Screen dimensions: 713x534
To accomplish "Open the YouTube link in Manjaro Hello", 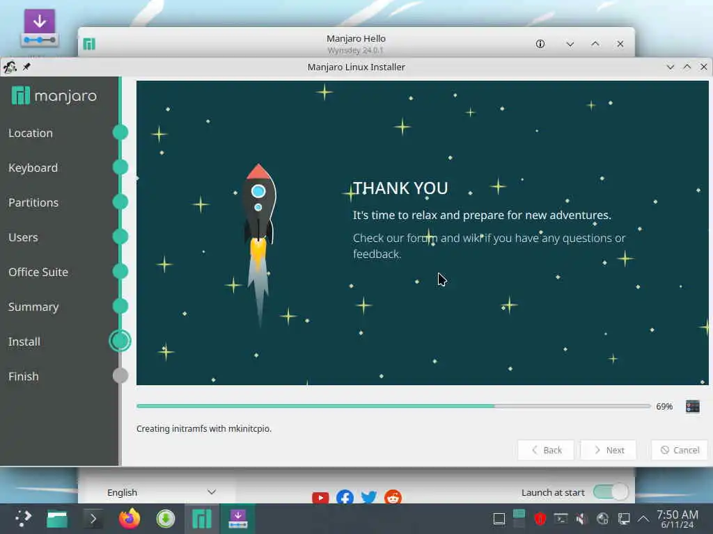I will pyautogui.click(x=320, y=498).
